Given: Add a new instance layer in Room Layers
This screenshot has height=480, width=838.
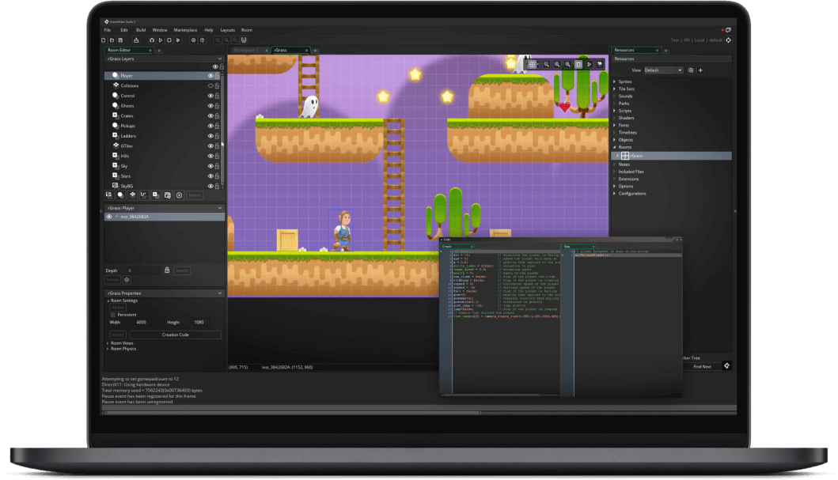Looking at the screenshot, I should [x=119, y=195].
